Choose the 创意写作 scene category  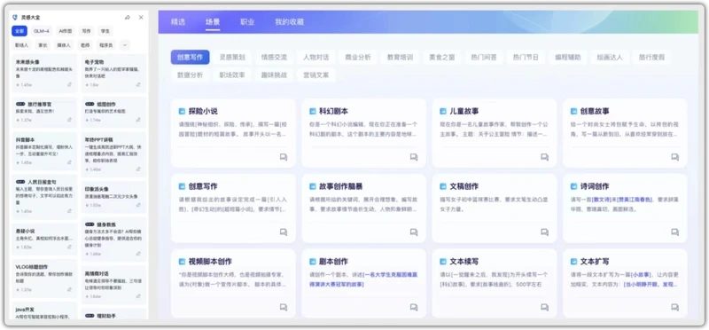pos(190,58)
